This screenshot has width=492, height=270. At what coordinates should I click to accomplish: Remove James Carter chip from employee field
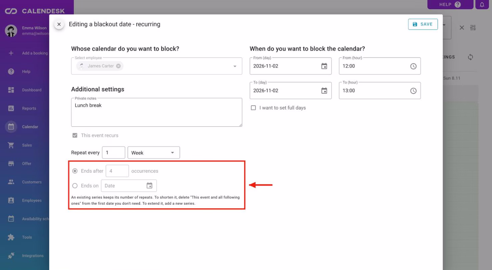coord(118,66)
